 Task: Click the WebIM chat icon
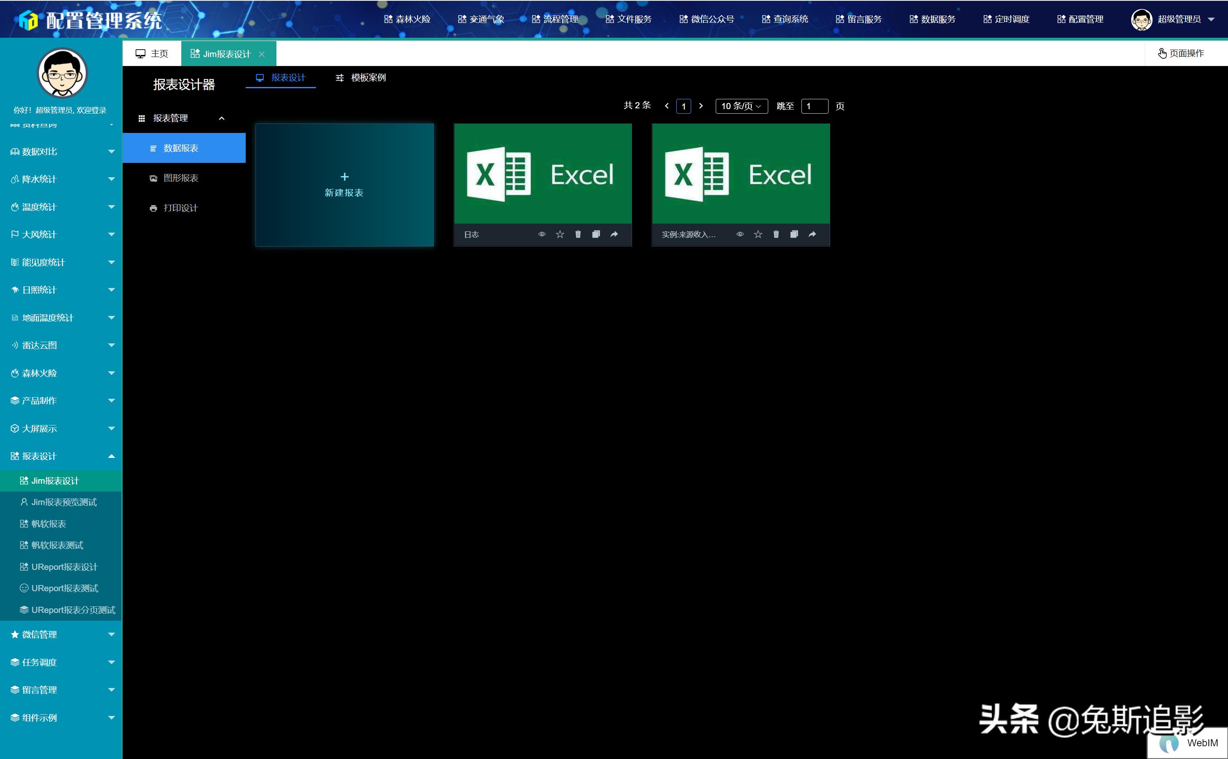[x=1169, y=743]
